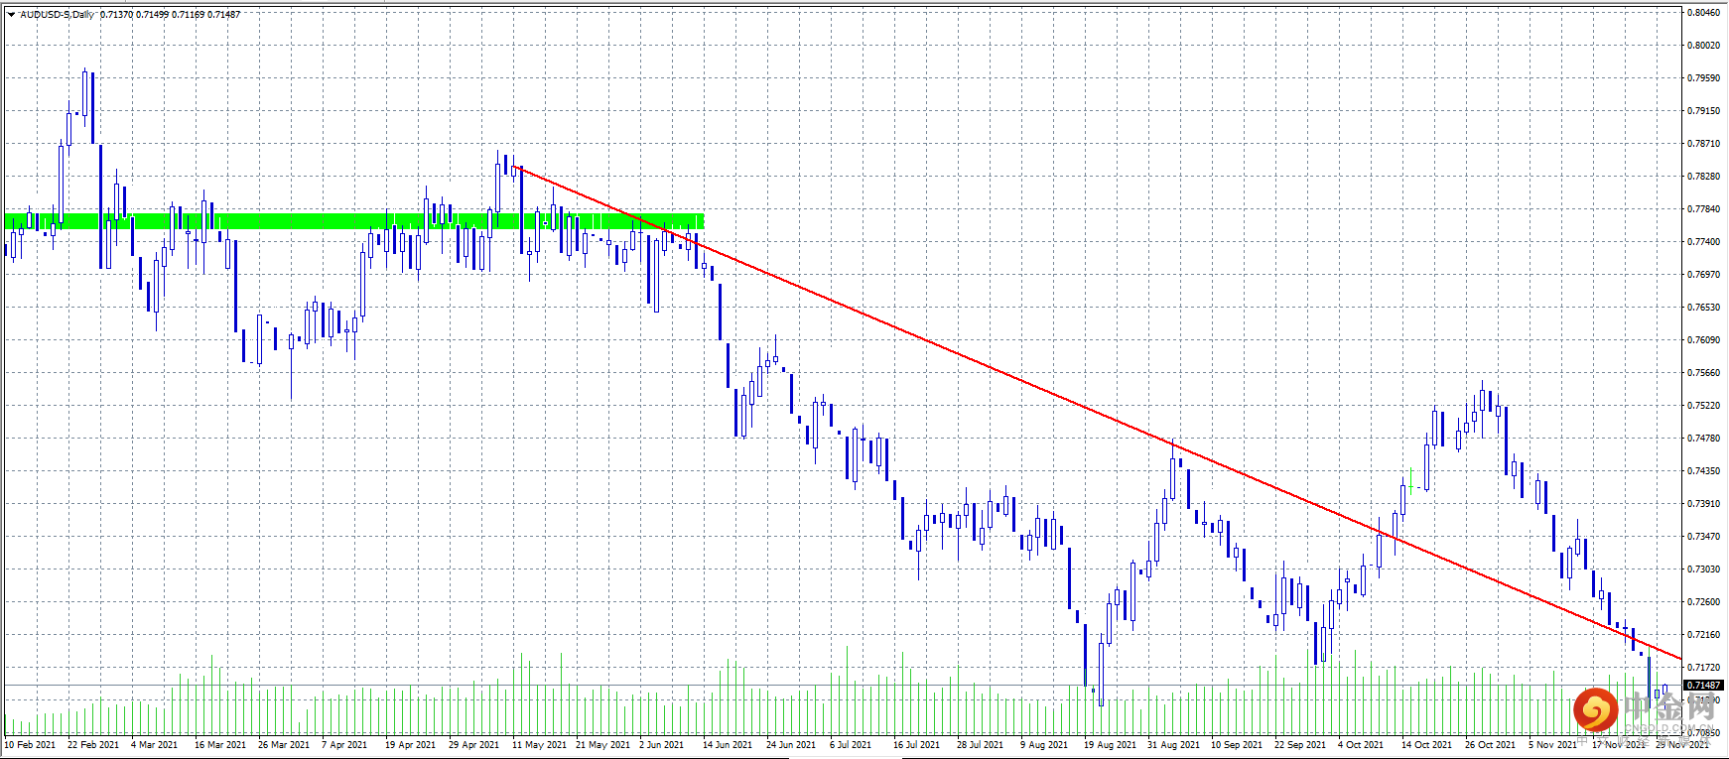Click the 0.76970 price axis label

(x=1704, y=275)
